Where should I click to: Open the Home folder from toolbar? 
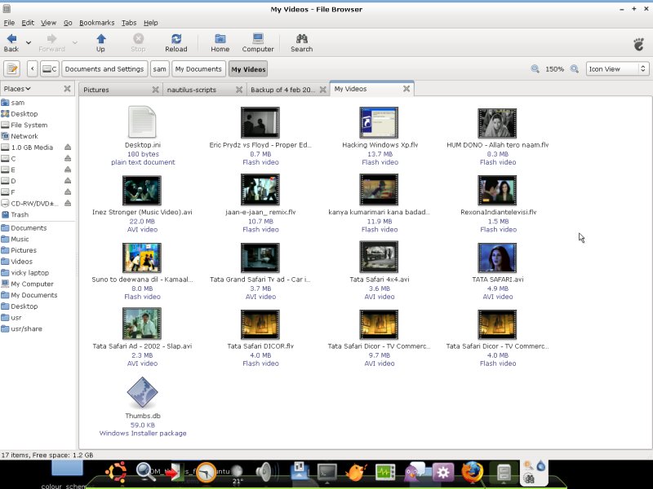[x=220, y=43]
